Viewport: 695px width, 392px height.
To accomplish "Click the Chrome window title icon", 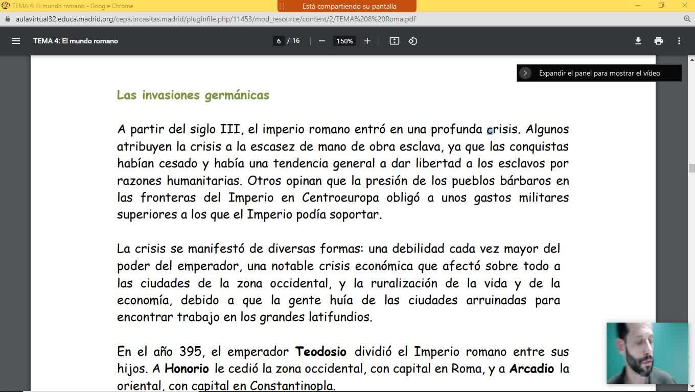I will [6, 6].
